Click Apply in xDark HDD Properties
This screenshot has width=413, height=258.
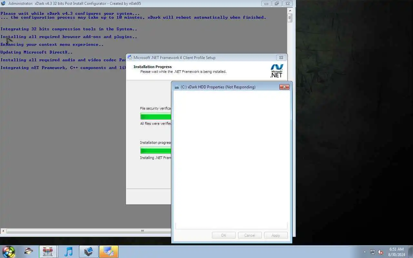pyautogui.click(x=276, y=235)
